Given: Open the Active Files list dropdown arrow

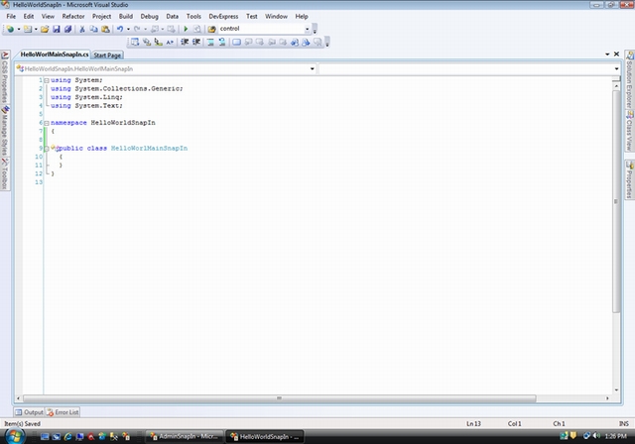Looking at the screenshot, I should [x=607, y=55].
